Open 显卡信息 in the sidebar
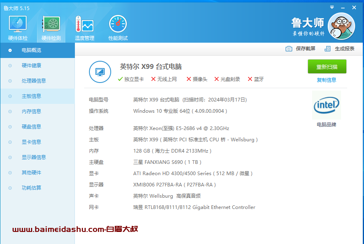 tap(37, 142)
